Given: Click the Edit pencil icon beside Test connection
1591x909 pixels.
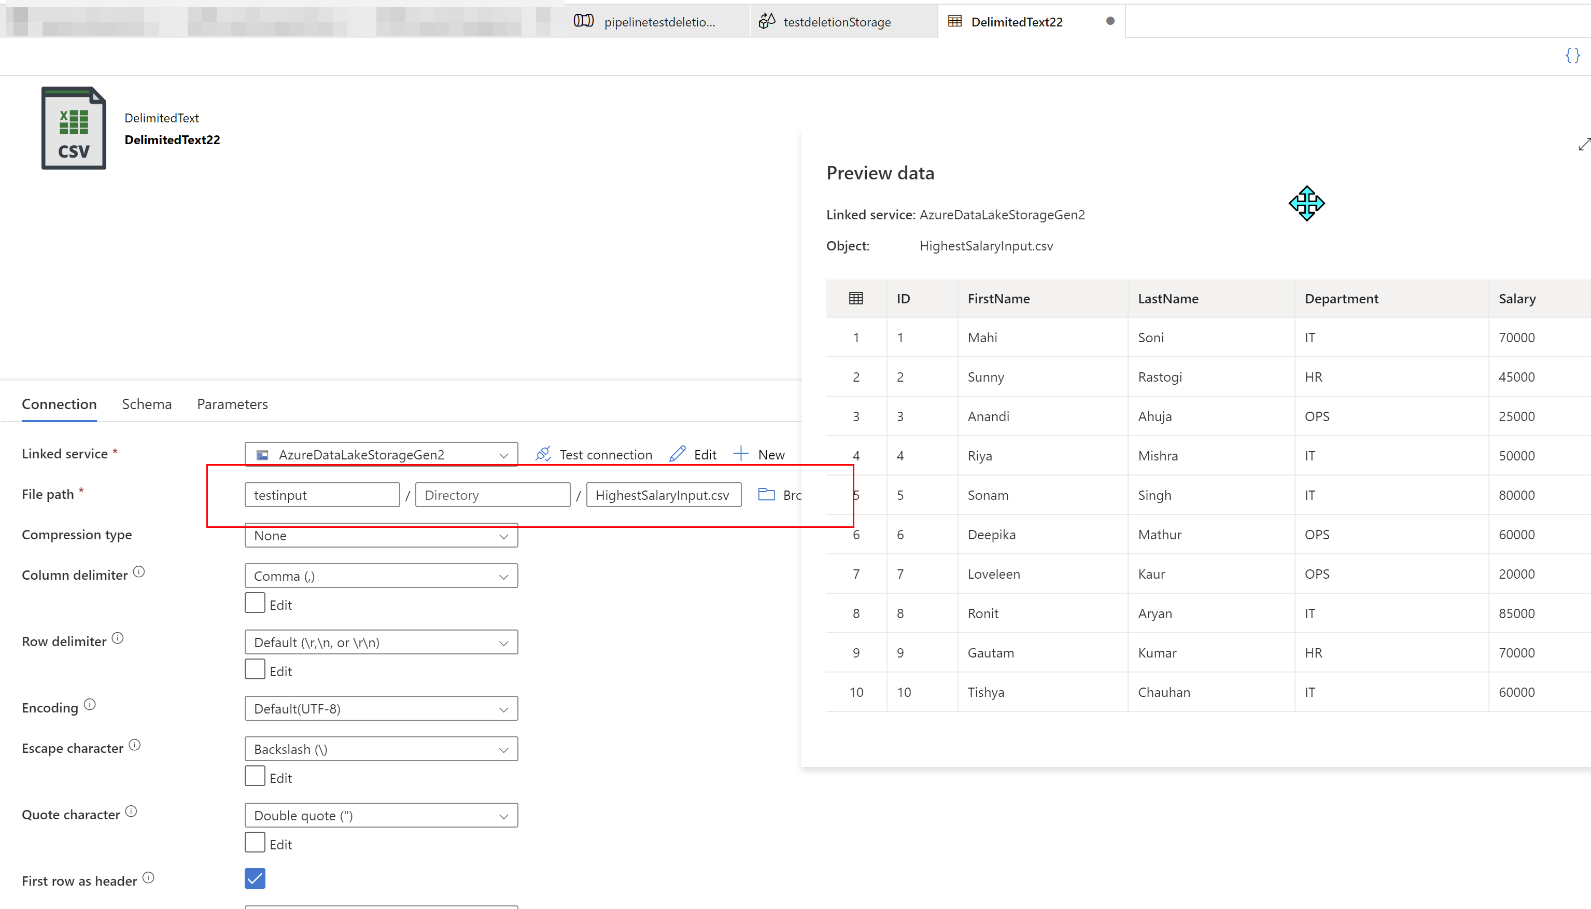Looking at the screenshot, I should click(677, 454).
